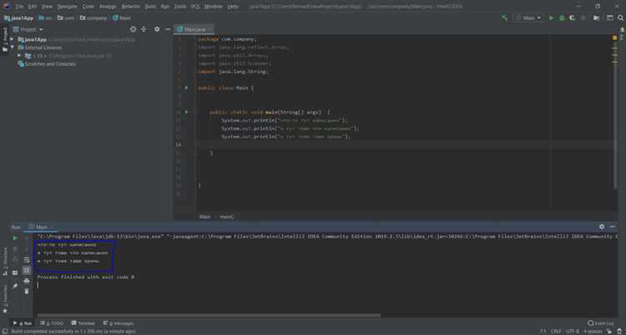Select the Main tab in Run panel
626x335 pixels.
(42, 227)
